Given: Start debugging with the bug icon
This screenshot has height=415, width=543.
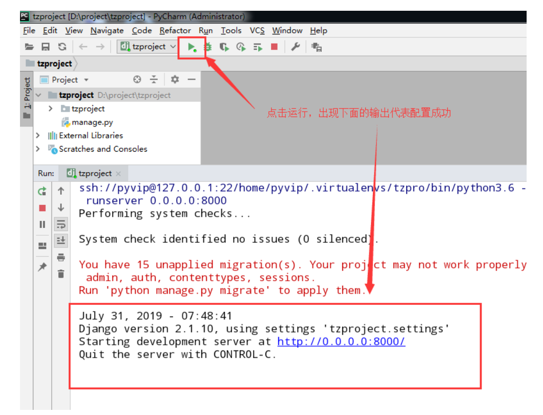Looking at the screenshot, I should click(208, 47).
